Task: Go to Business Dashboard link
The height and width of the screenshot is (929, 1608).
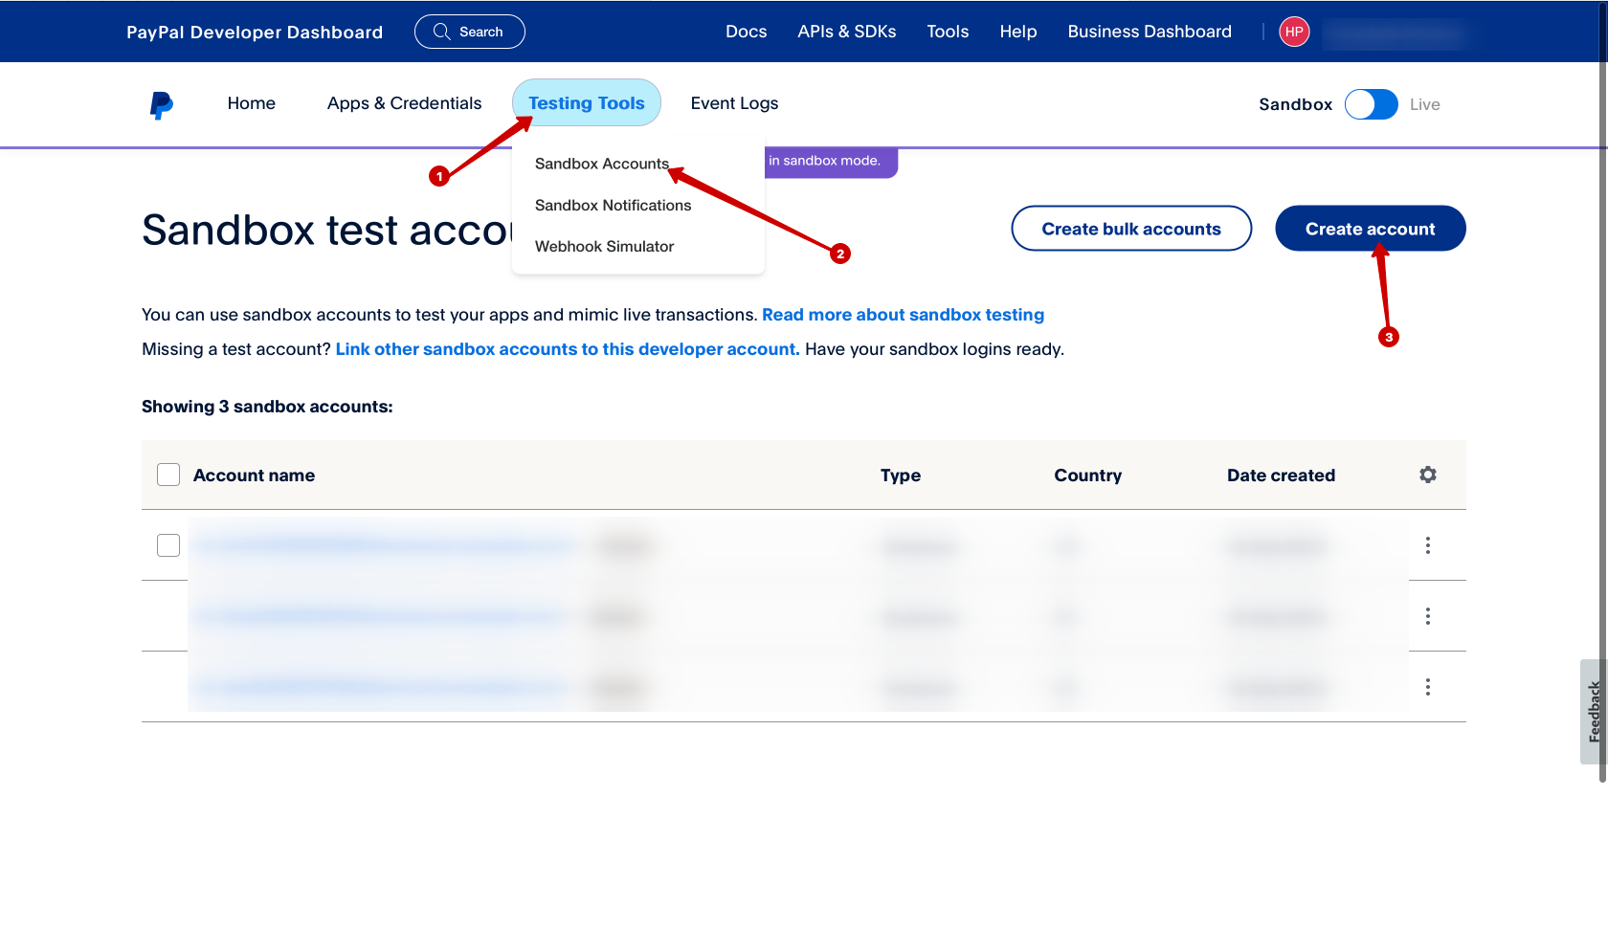Action: coord(1150,32)
